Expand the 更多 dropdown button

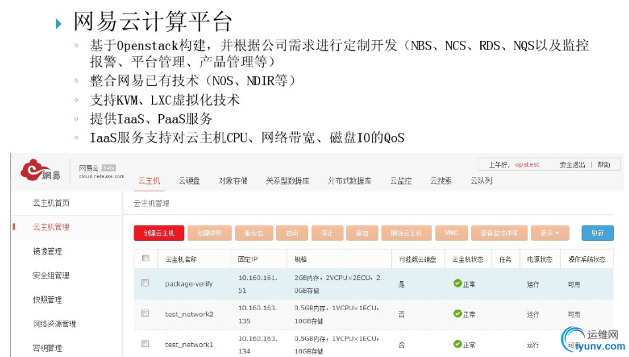[550, 233]
